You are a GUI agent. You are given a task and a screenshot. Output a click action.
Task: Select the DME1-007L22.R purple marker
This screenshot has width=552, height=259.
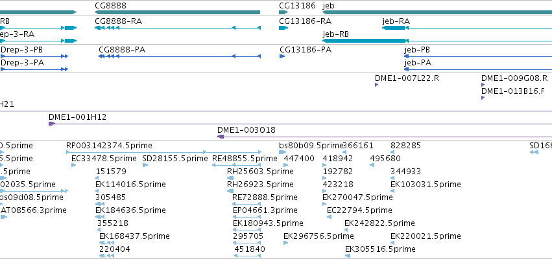376,85
